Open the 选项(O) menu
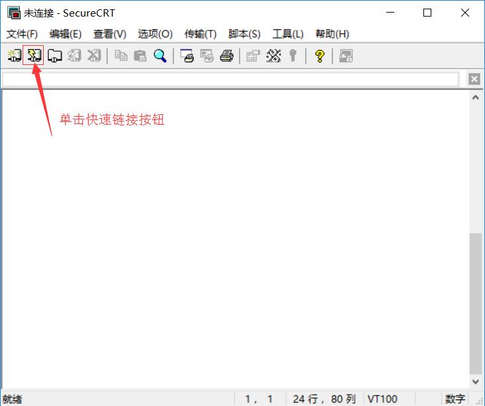 click(x=155, y=34)
